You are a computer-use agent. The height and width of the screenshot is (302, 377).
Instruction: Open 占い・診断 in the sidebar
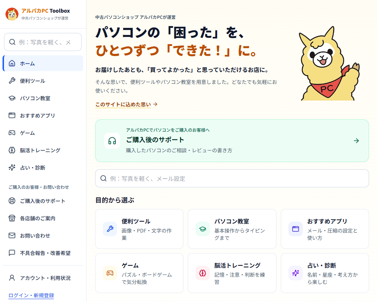pos(43,167)
